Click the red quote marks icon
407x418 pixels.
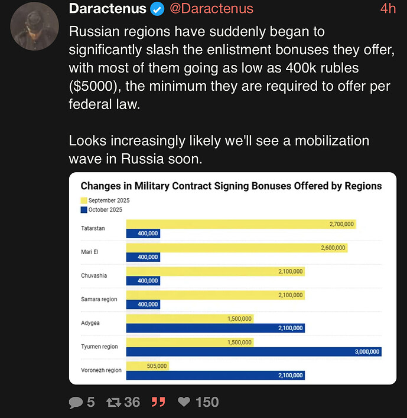coord(158,402)
